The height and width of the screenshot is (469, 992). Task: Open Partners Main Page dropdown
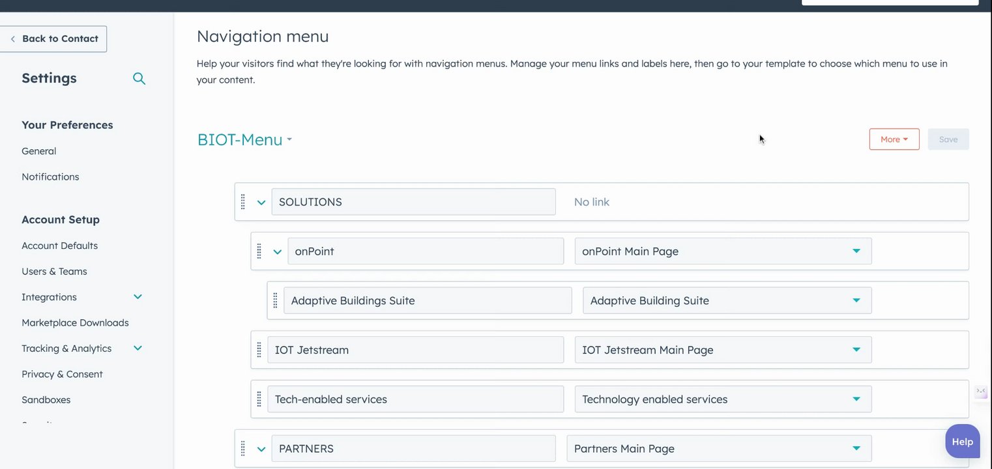(719, 449)
